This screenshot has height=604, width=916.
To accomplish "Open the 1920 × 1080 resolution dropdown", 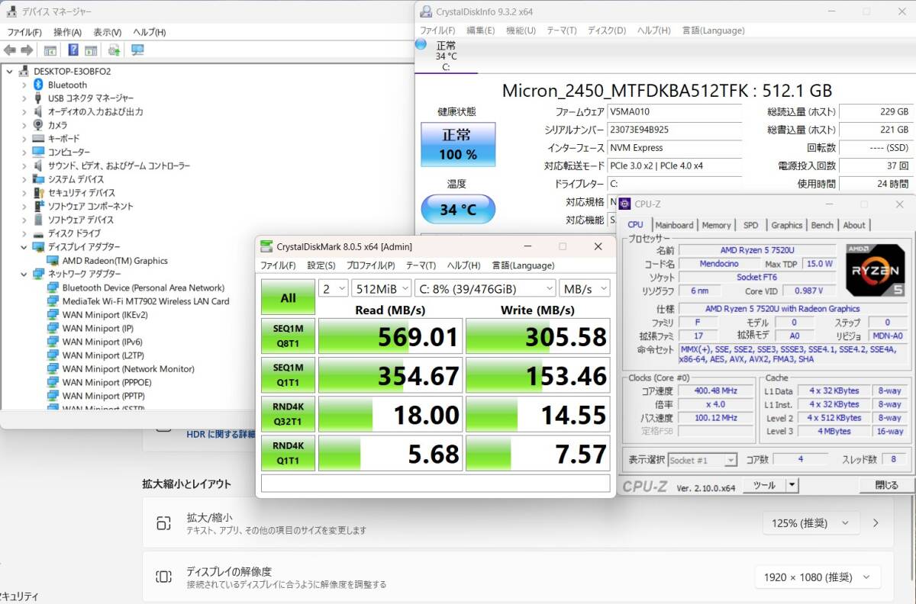I will (x=818, y=577).
